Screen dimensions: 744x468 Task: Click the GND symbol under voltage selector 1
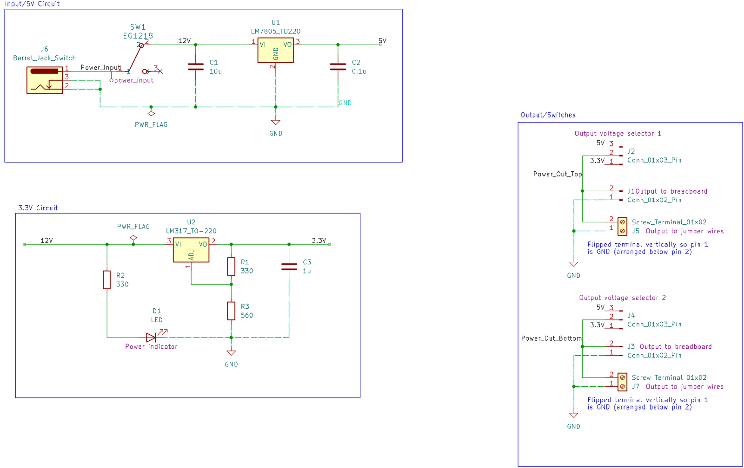pyautogui.click(x=574, y=264)
